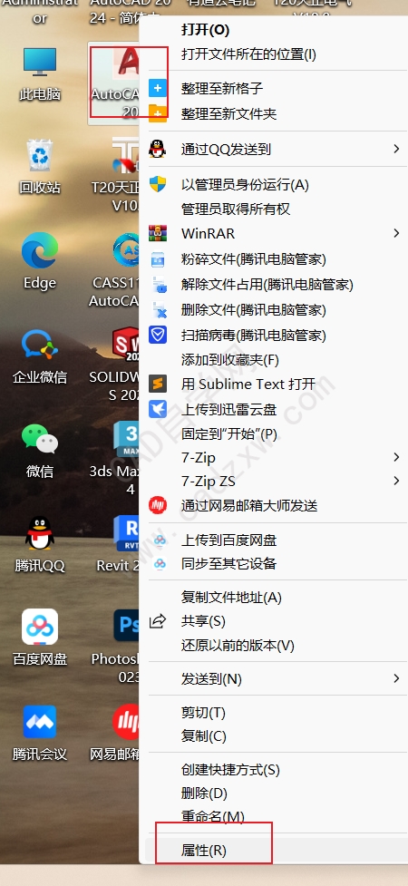Select 固定到"开始"(P) entry
Viewport: 408px width, 886px height.
coord(229,433)
